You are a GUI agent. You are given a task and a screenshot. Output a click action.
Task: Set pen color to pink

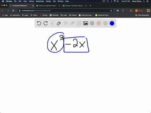click(99, 23)
